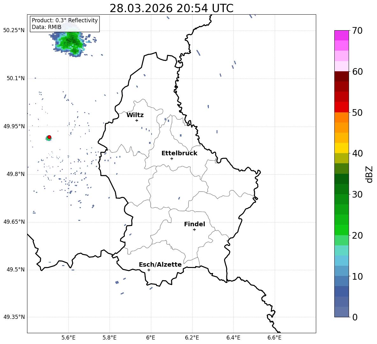Click the 20 tick on the colorbar
Viewport: 377px width, 344px height.
point(357,235)
